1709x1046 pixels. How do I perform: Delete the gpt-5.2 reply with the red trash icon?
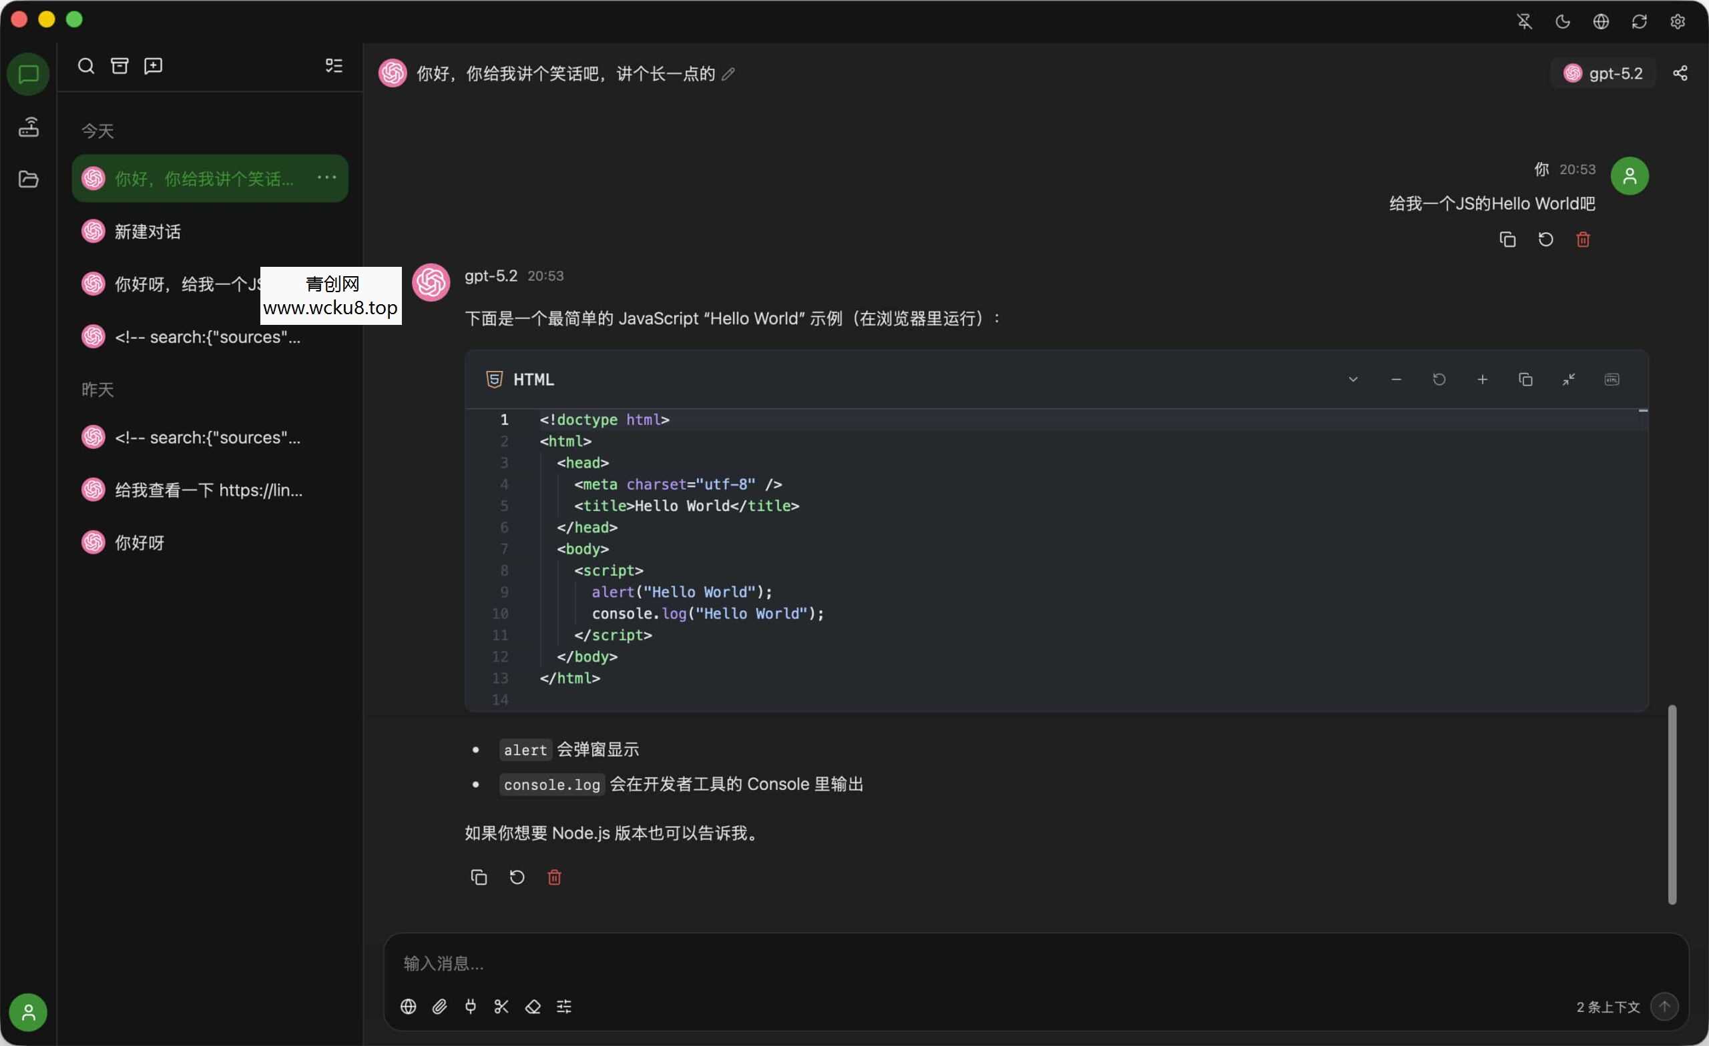[x=553, y=877]
